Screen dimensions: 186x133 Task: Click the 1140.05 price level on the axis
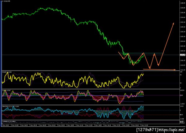[183, 3]
